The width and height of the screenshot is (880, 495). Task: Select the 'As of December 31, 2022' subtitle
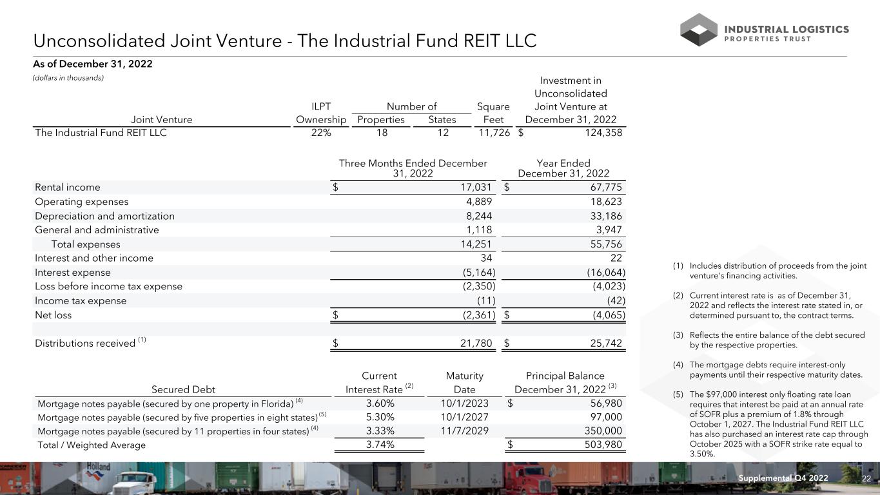93,64
